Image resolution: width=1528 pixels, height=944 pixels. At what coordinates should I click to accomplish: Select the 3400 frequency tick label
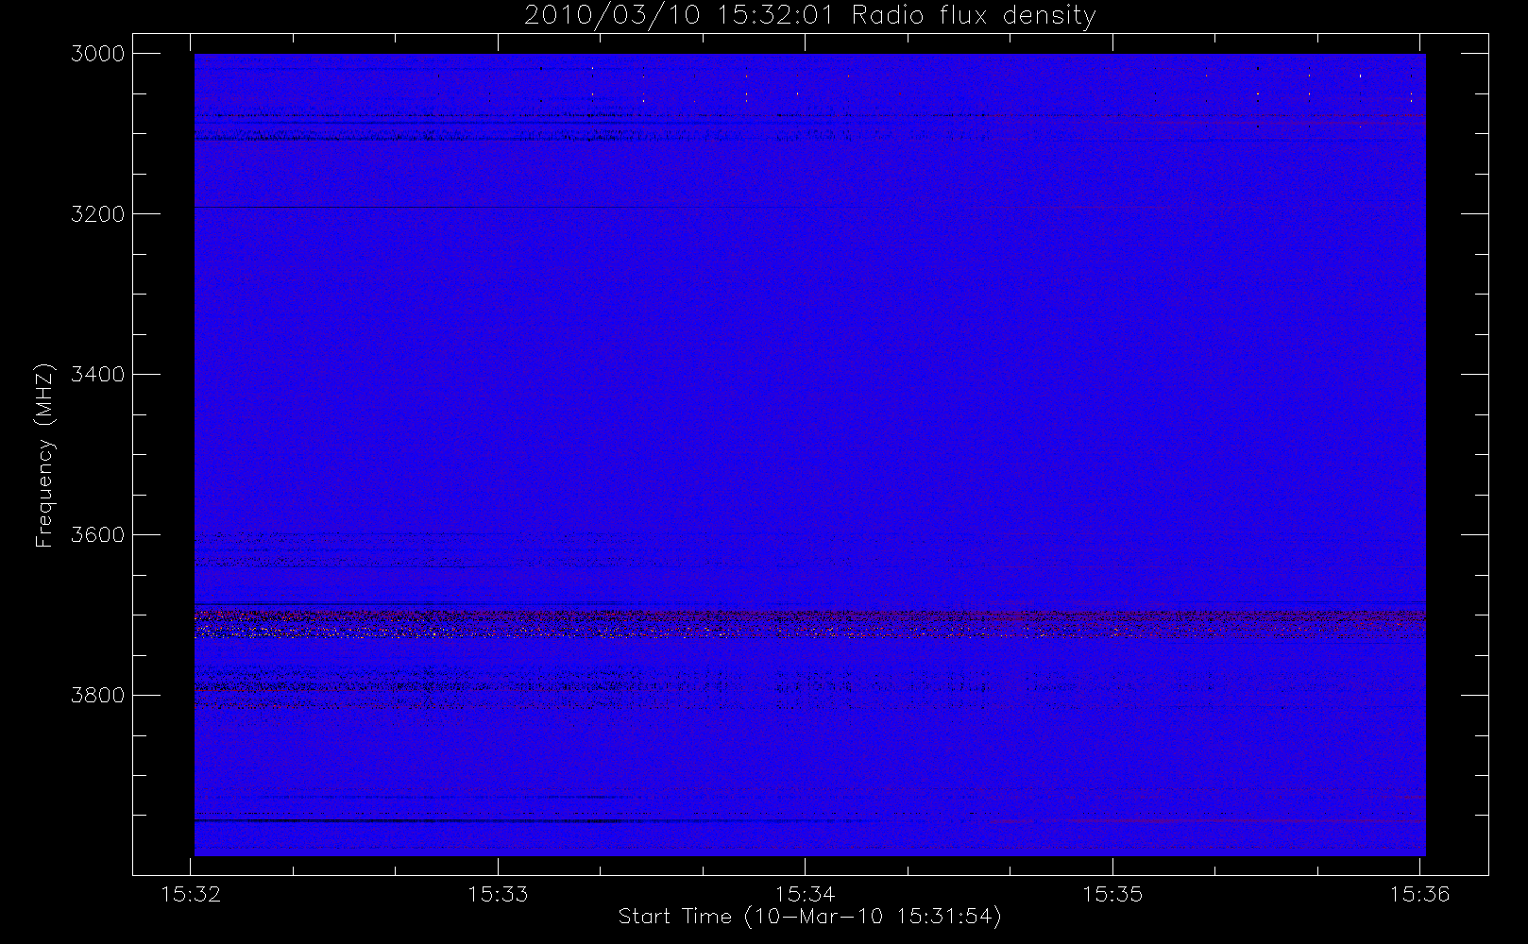point(98,375)
